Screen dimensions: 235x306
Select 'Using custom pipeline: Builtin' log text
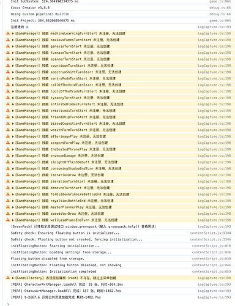(40, 14)
